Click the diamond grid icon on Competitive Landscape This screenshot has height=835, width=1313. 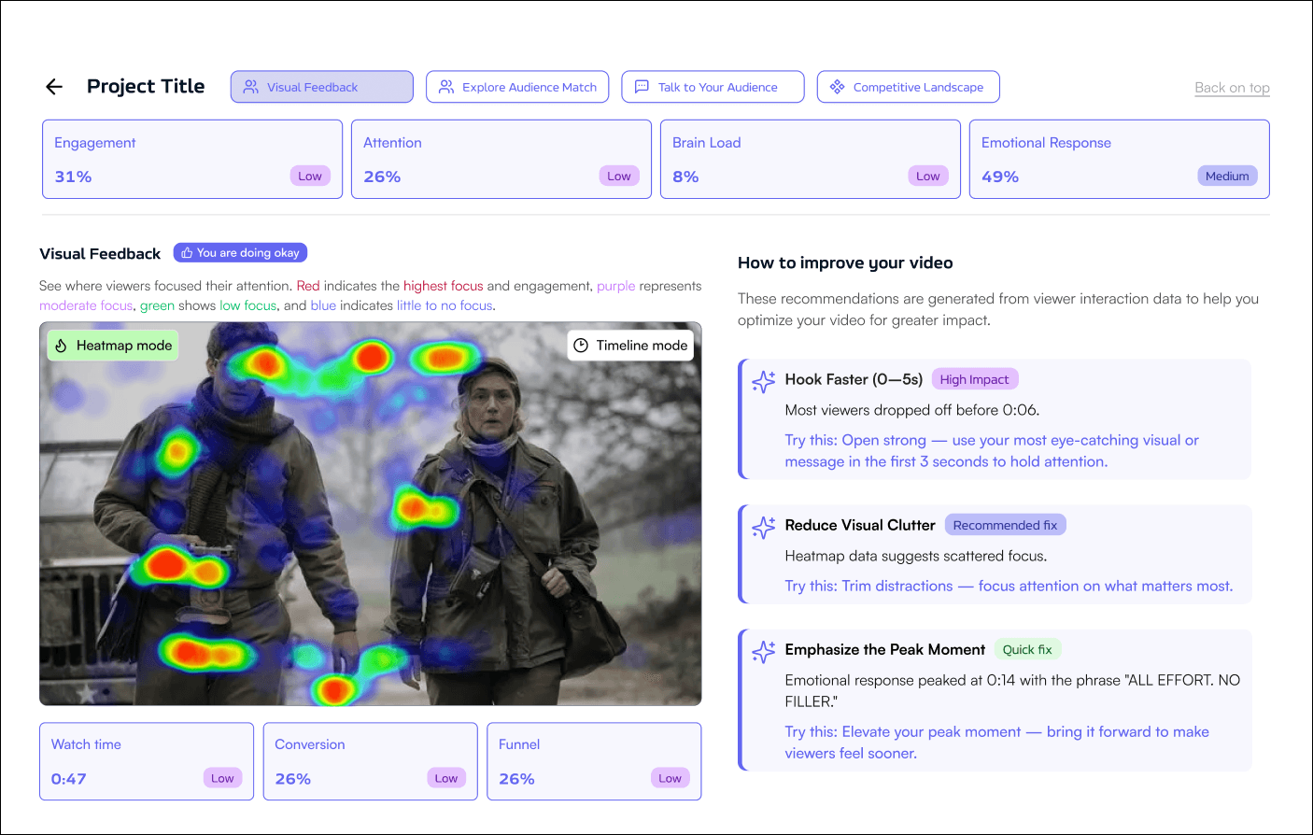click(x=837, y=87)
